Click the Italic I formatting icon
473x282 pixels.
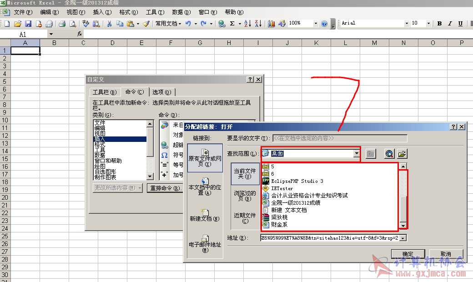point(450,24)
